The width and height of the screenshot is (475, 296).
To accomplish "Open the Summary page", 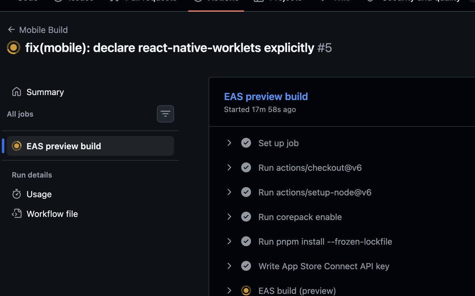I will [x=45, y=92].
